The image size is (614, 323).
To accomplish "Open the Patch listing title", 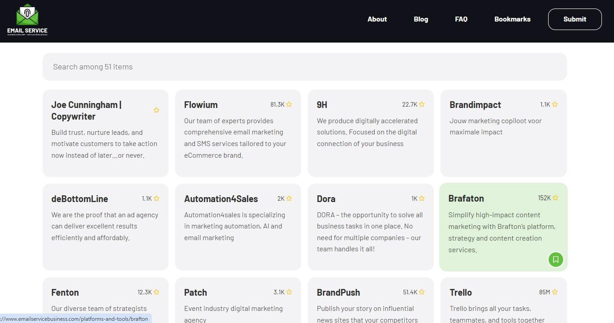I will (195, 293).
